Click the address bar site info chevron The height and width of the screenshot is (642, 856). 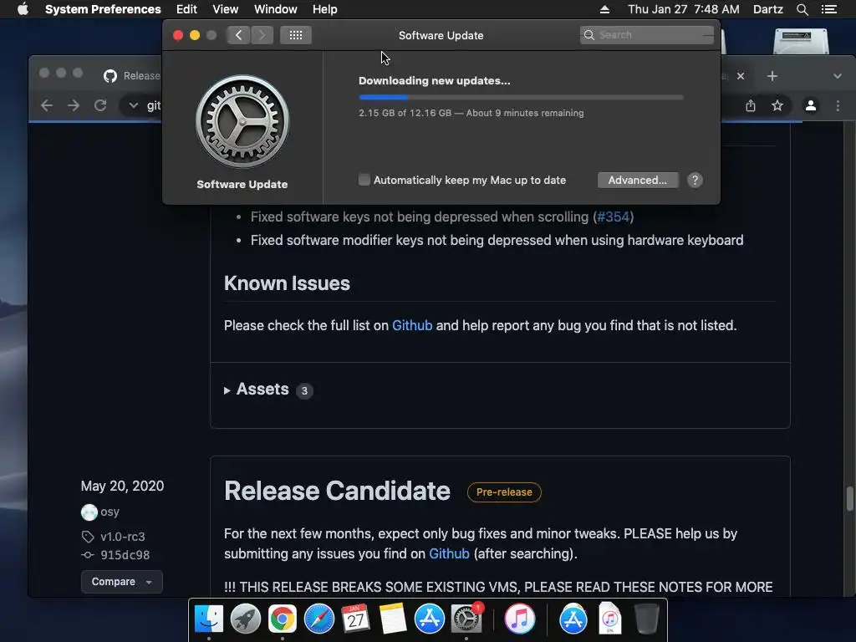(133, 105)
